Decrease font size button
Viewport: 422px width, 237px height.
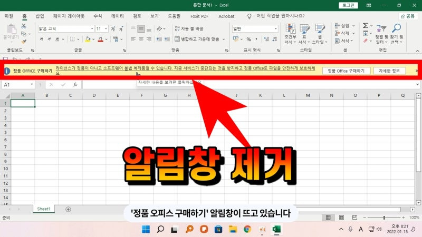point(121,28)
